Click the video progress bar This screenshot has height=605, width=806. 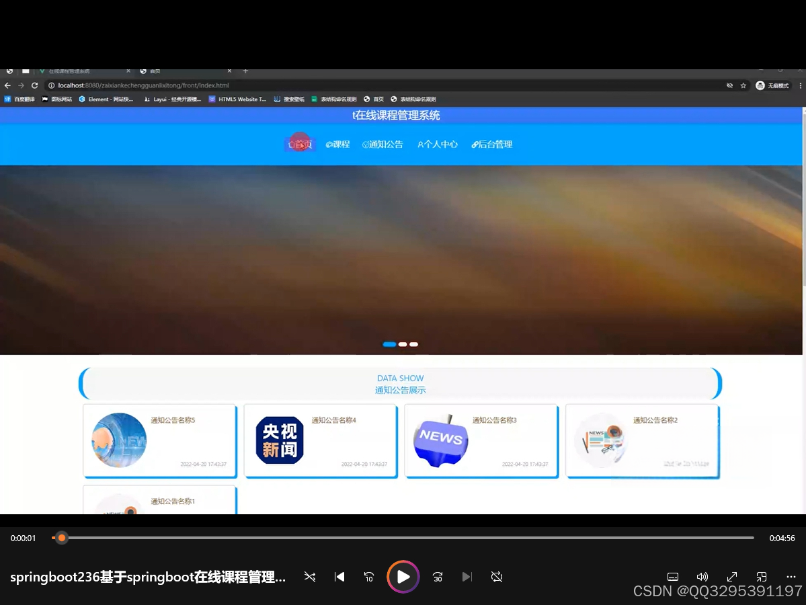point(403,538)
